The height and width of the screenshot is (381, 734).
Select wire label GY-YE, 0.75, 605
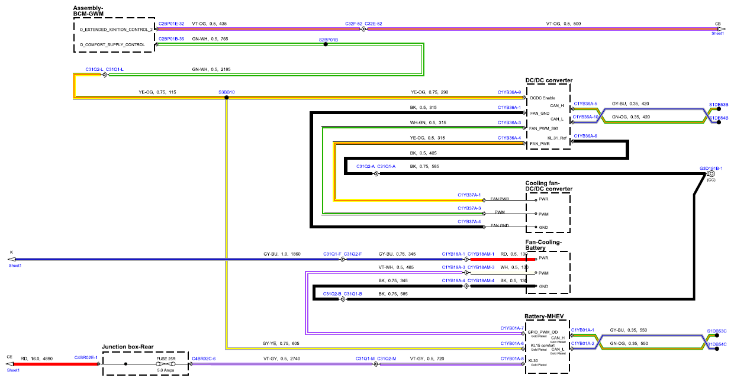(281, 343)
